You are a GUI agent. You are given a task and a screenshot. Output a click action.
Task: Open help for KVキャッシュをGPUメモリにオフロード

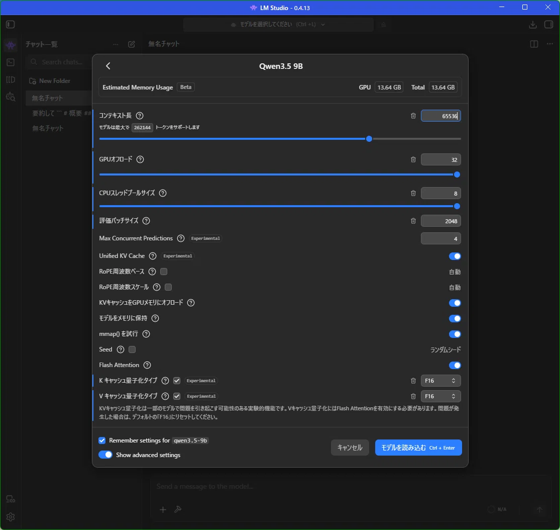[x=191, y=303]
